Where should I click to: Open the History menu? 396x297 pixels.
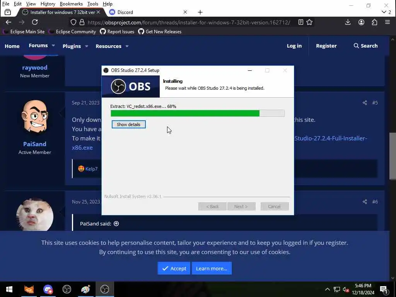[x=48, y=4]
